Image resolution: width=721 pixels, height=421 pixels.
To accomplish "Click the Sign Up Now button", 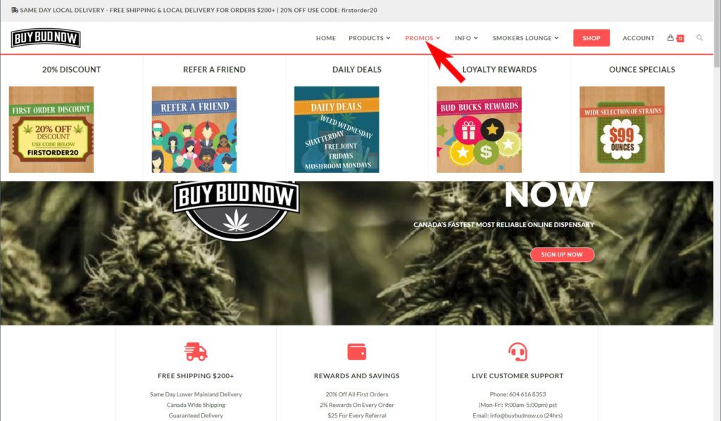I will point(562,254).
